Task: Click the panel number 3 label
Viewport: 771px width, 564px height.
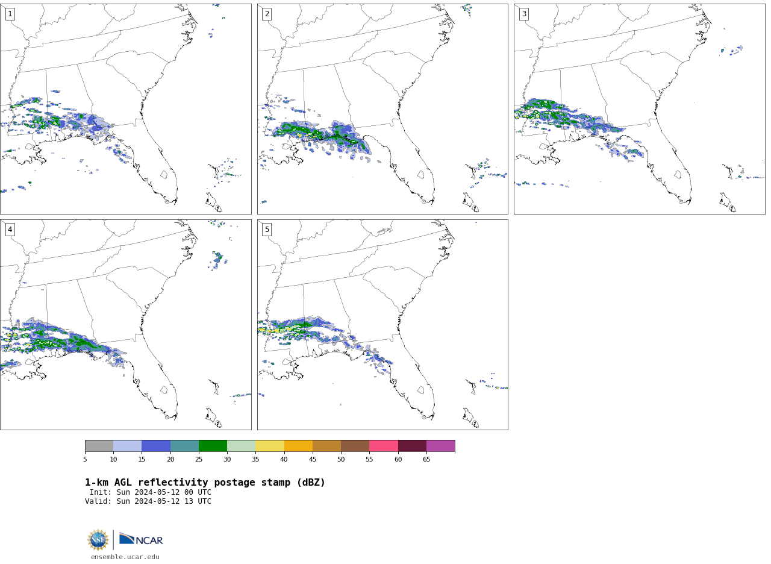Action: (524, 14)
